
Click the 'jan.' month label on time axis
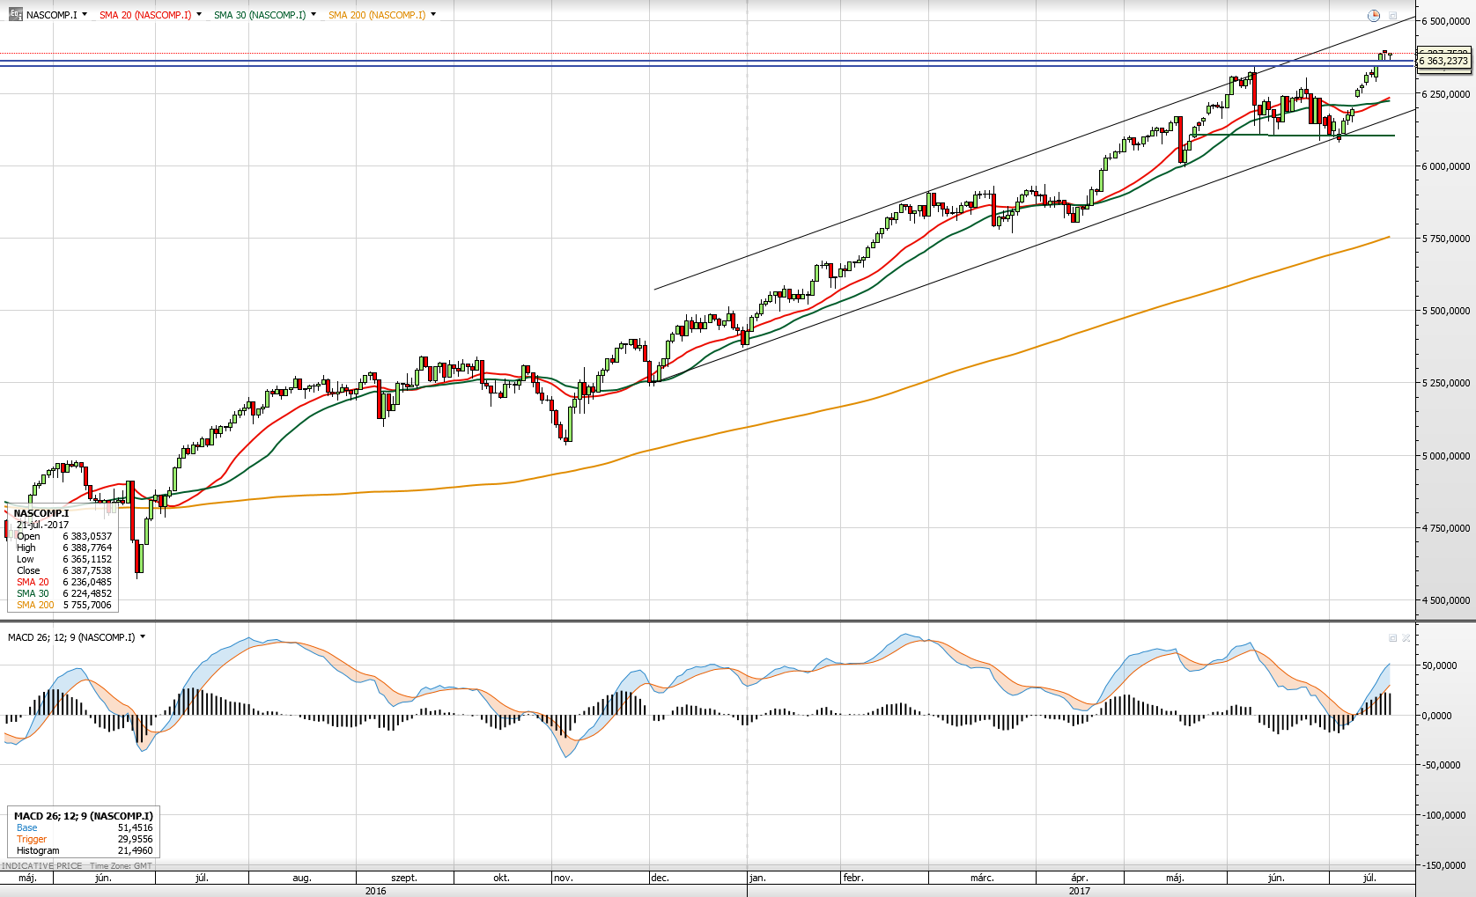(x=757, y=878)
